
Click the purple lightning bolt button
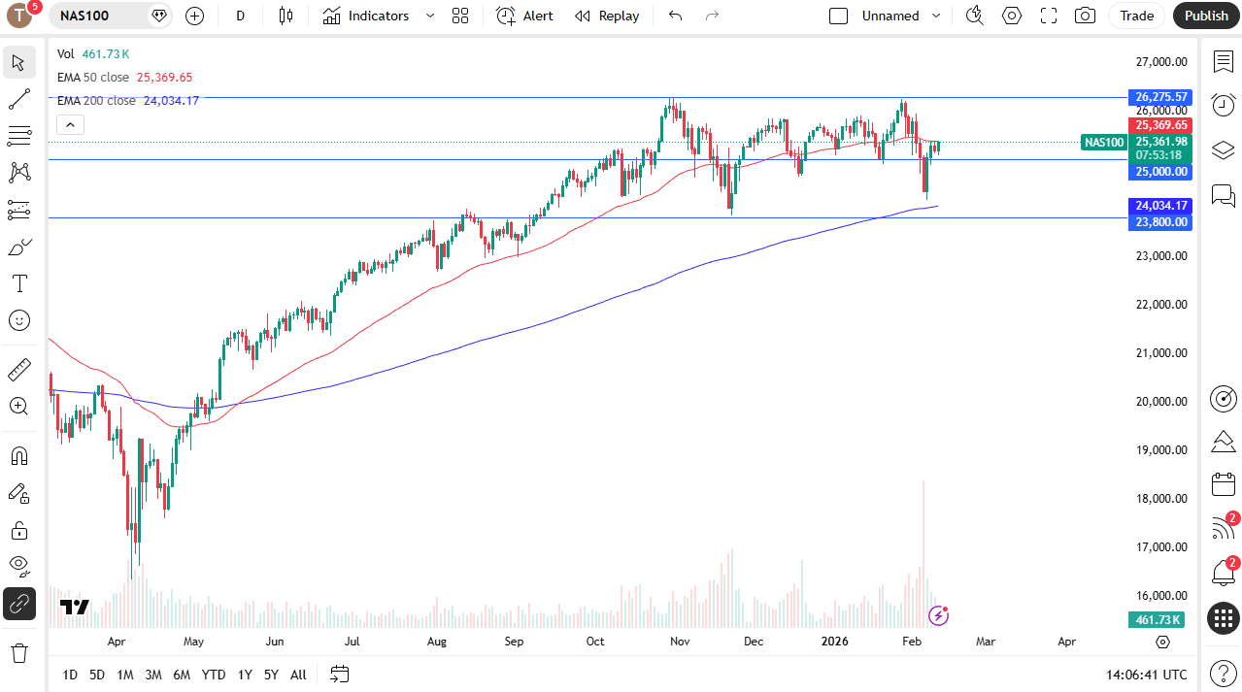click(x=938, y=615)
